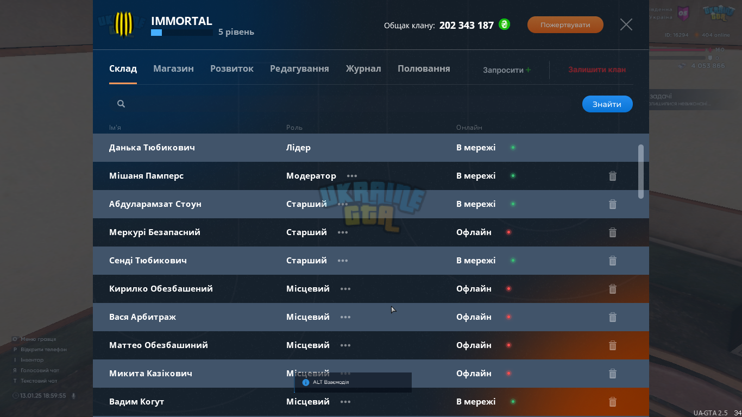Viewport: 742px width, 417px height.
Task: Expand role menu for Сенді Тюбикович
Action: (x=343, y=261)
